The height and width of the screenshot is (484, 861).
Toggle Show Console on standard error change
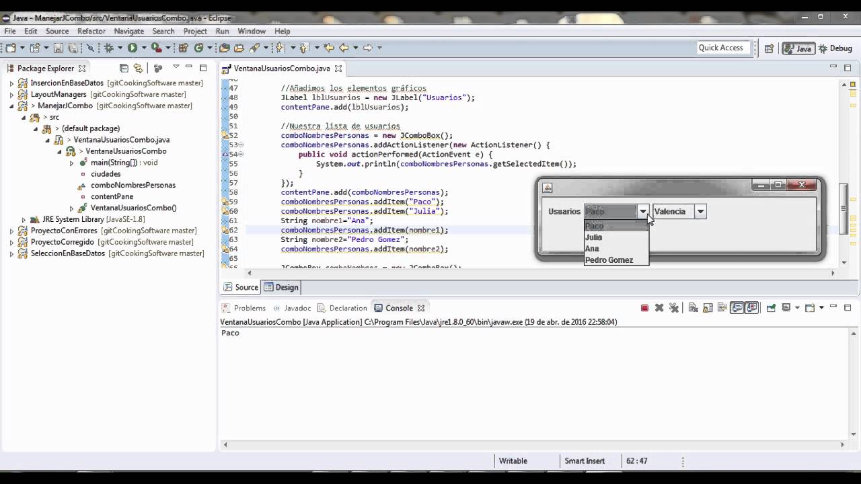click(x=752, y=308)
